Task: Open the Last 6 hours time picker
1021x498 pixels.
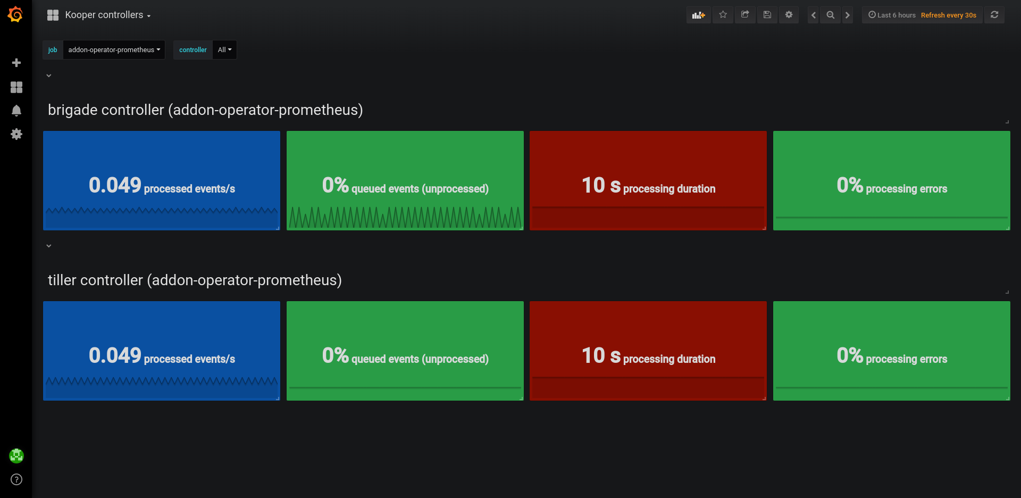Action: 892,15
